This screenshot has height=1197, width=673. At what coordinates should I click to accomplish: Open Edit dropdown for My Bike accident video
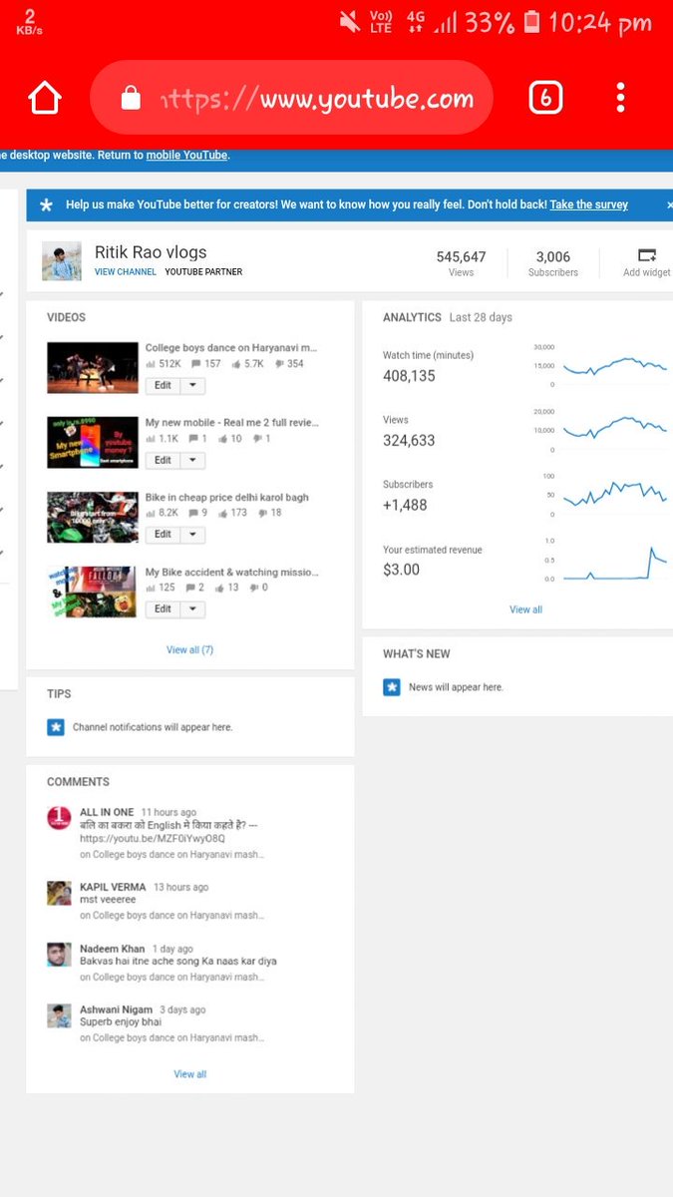click(x=193, y=608)
